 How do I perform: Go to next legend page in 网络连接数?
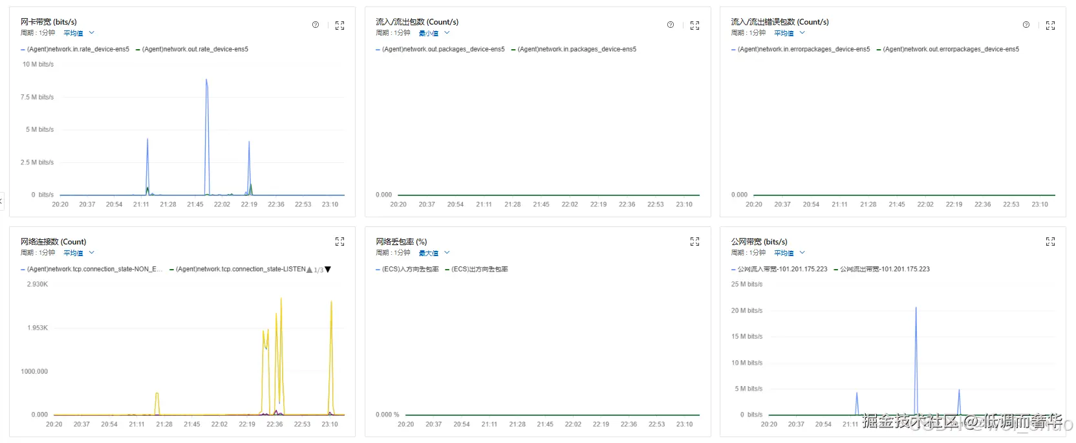pos(328,270)
